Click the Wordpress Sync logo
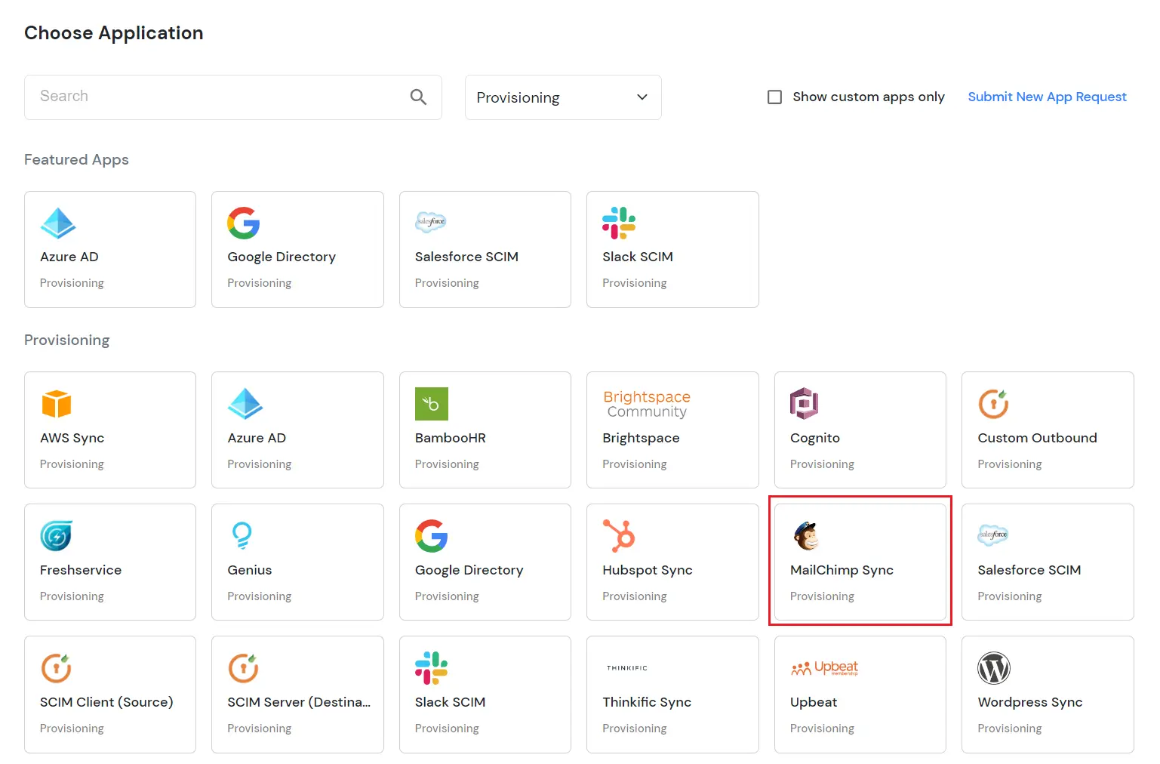 click(994, 668)
